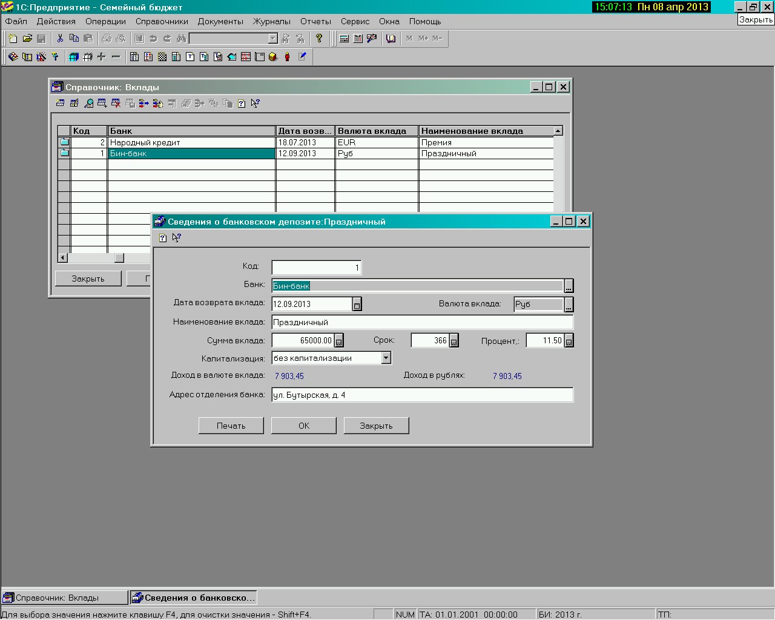Click the Open file folder icon

coord(27,39)
